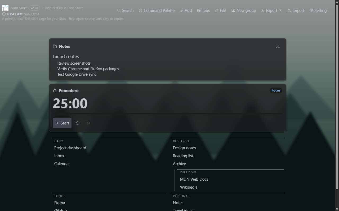Click the Verify Chrome and Firefox packages line

[88, 69]
